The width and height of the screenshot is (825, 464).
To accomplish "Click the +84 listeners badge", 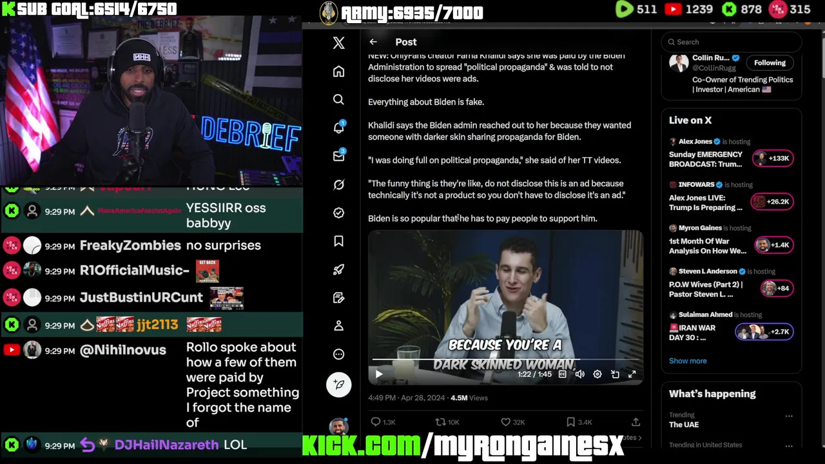I will (x=776, y=288).
